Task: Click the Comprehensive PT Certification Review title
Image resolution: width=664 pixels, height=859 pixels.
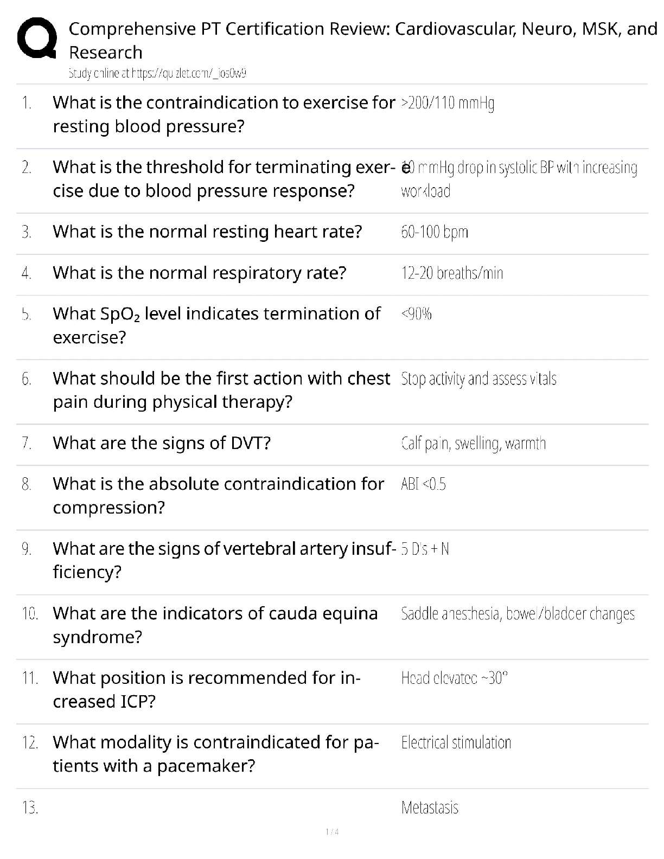Action: coord(362,40)
